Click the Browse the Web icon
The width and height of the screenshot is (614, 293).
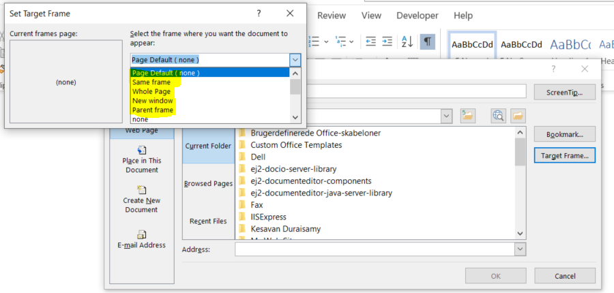coord(499,116)
